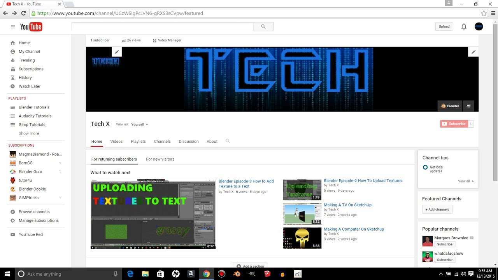Open the View as Yourself dropdown
The width and height of the screenshot is (498, 280).
[140, 124]
